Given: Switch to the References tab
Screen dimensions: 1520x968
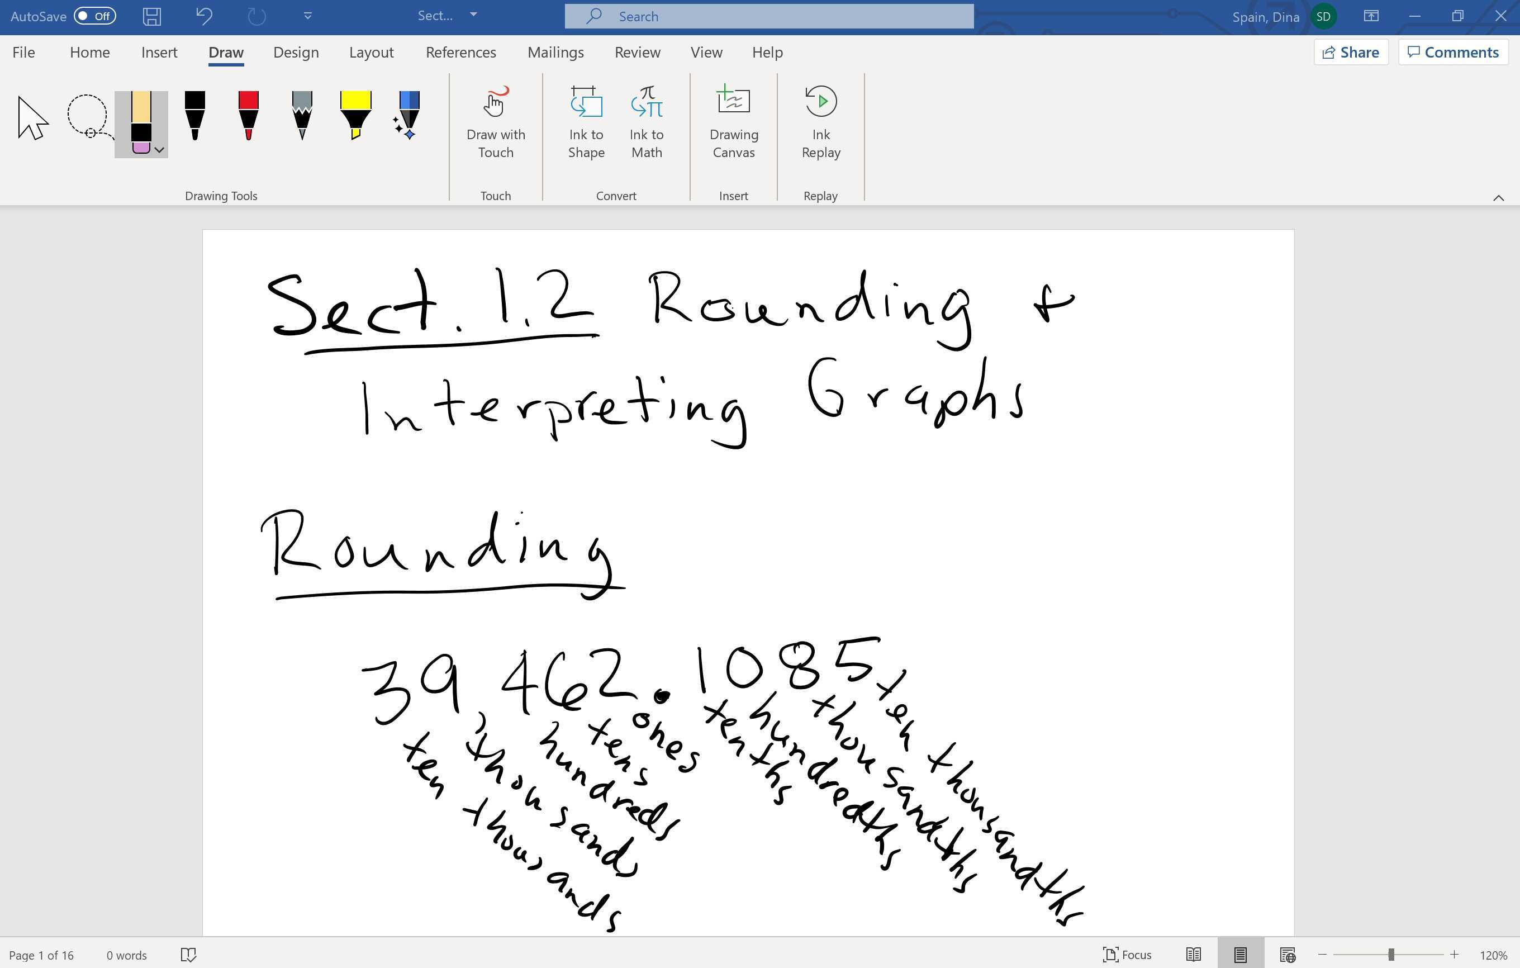Looking at the screenshot, I should coord(460,53).
